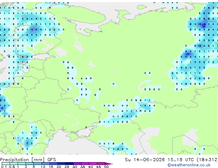Pick the 15–20 mm legend color swatch
The height and width of the screenshot is (168, 218).
54,164
